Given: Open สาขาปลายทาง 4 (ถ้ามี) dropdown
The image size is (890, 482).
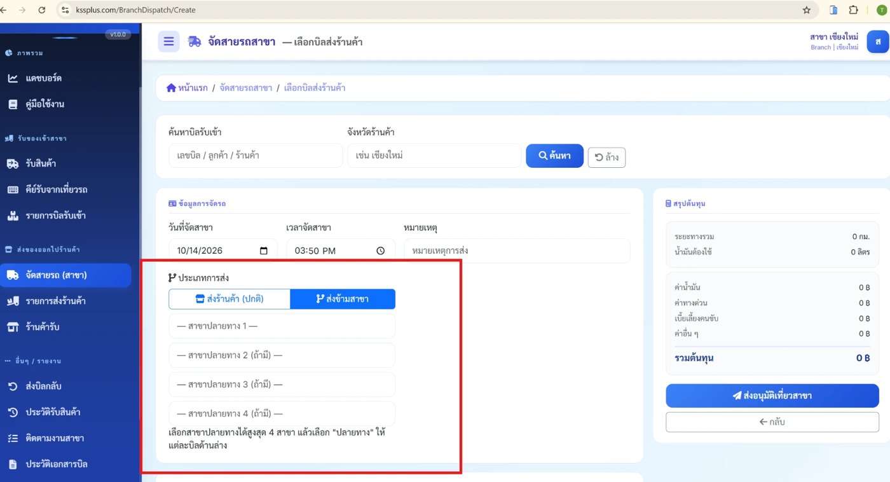Looking at the screenshot, I should tap(282, 413).
